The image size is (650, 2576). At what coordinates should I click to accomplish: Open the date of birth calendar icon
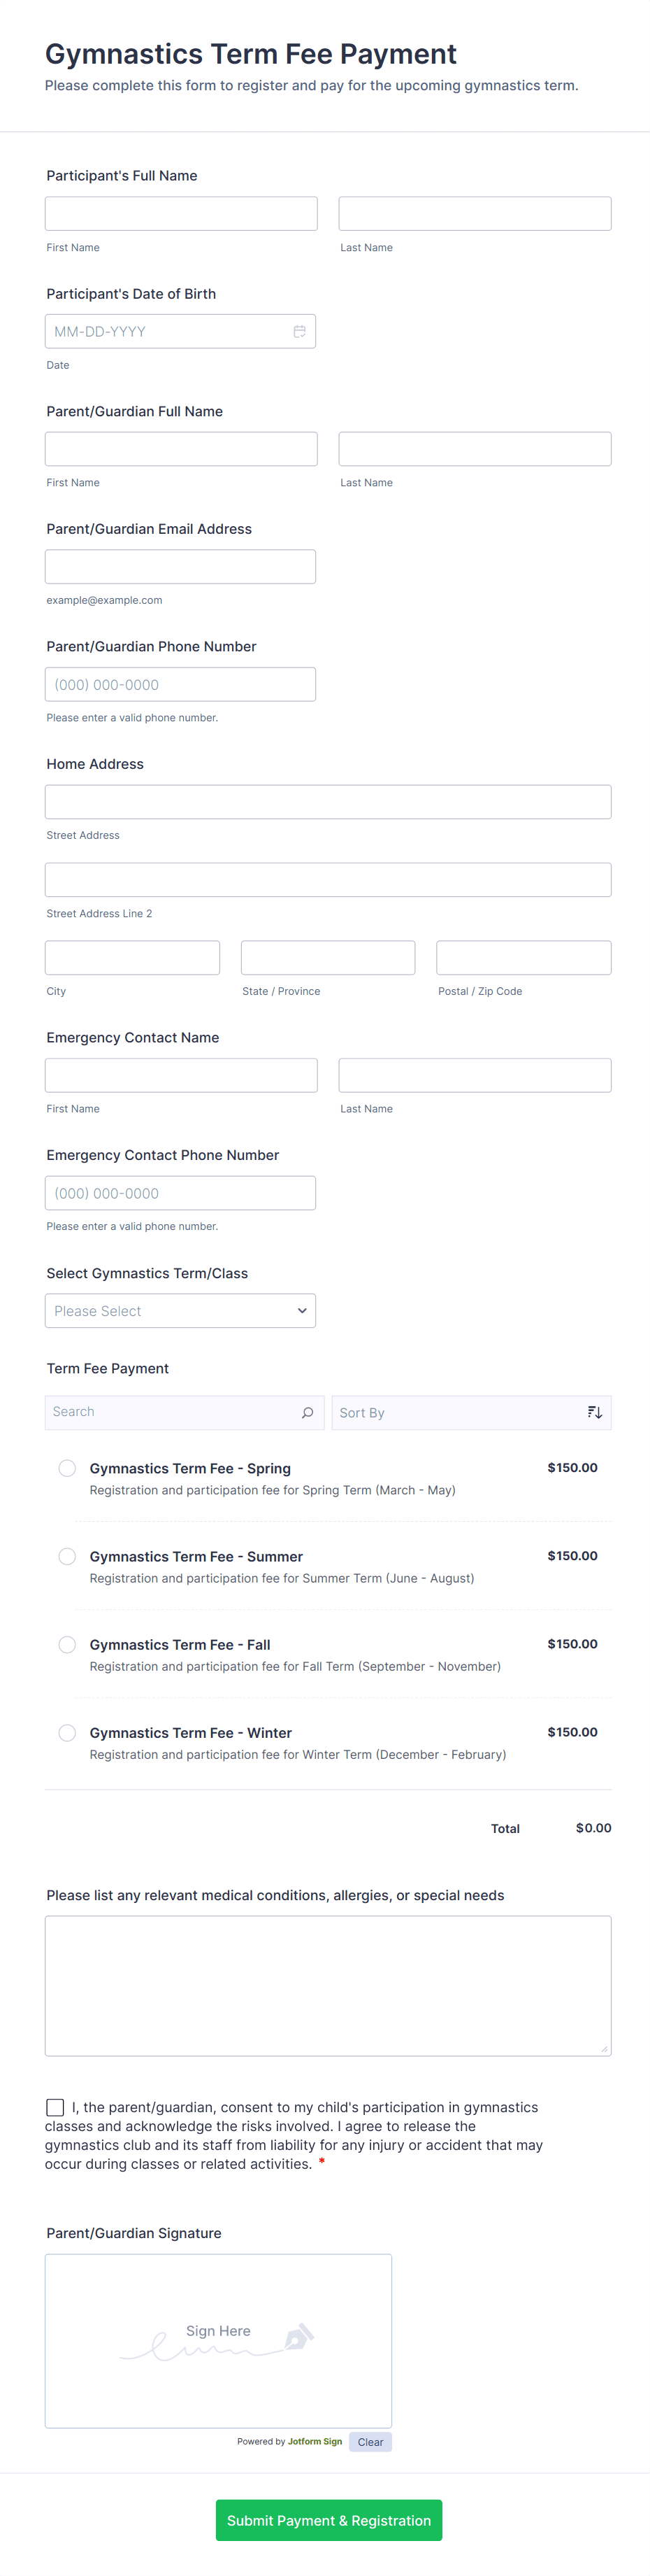coord(298,332)
